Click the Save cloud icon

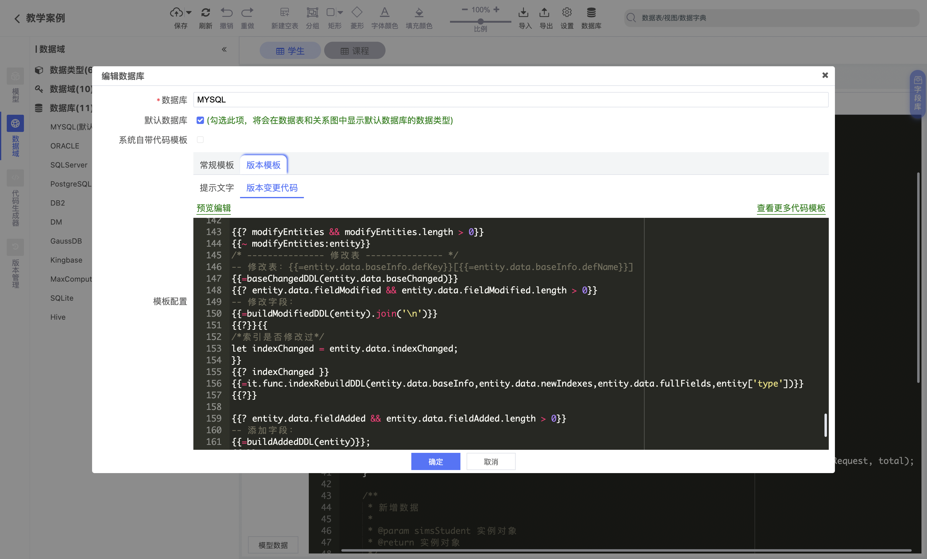[176, 13]
